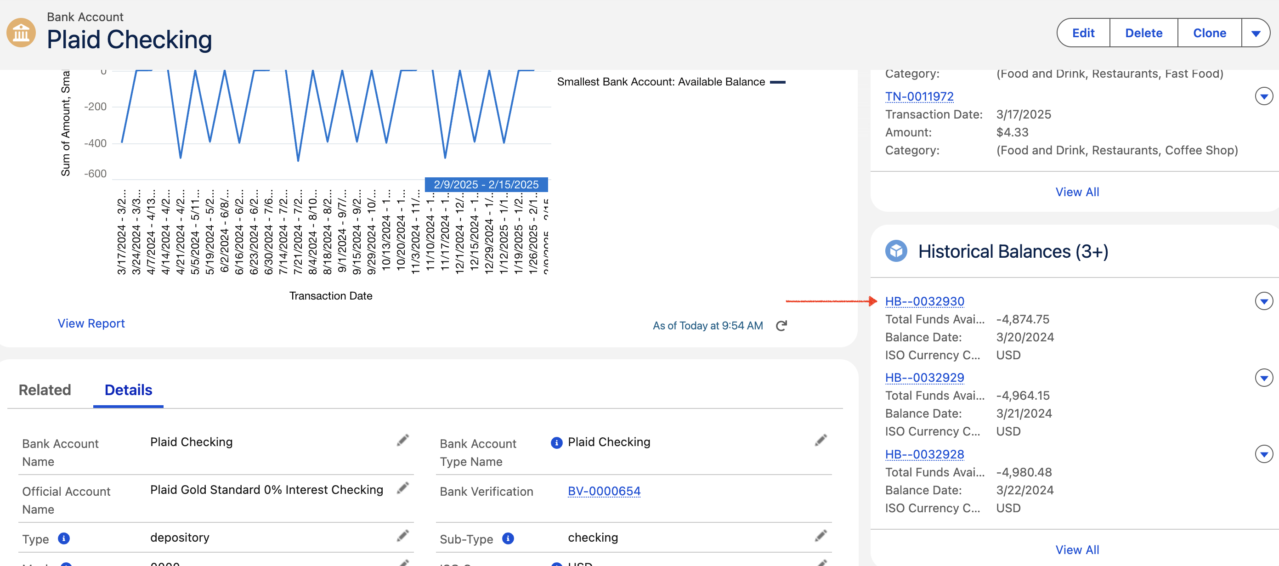The width and height of the screenshot is (1279, 566).
Task: Click the Historical Balances cube icon
Action: pyautogui.click(x=896, y=251)
